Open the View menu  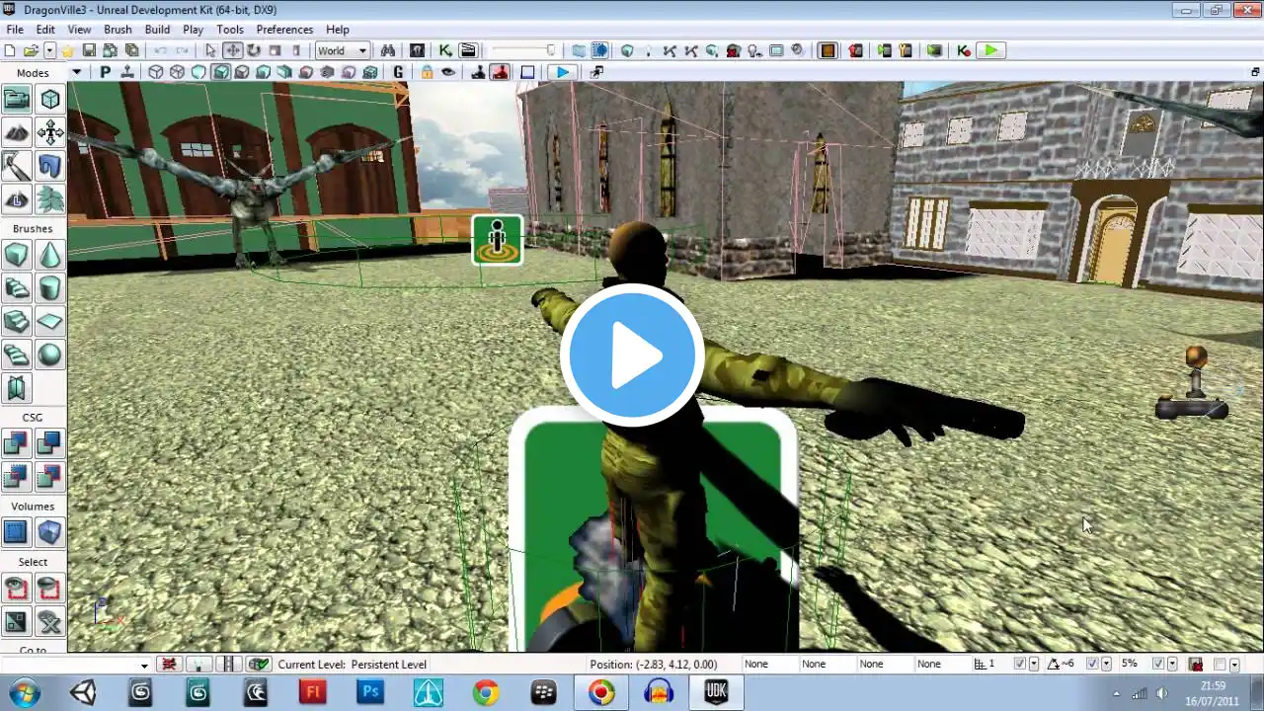tap(79, 30)
